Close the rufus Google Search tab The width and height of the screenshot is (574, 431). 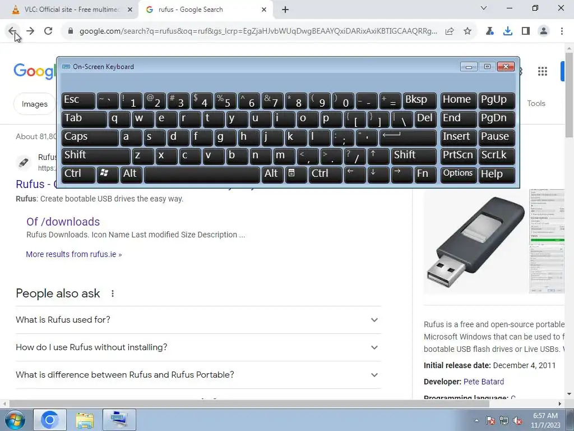(264, 10)
